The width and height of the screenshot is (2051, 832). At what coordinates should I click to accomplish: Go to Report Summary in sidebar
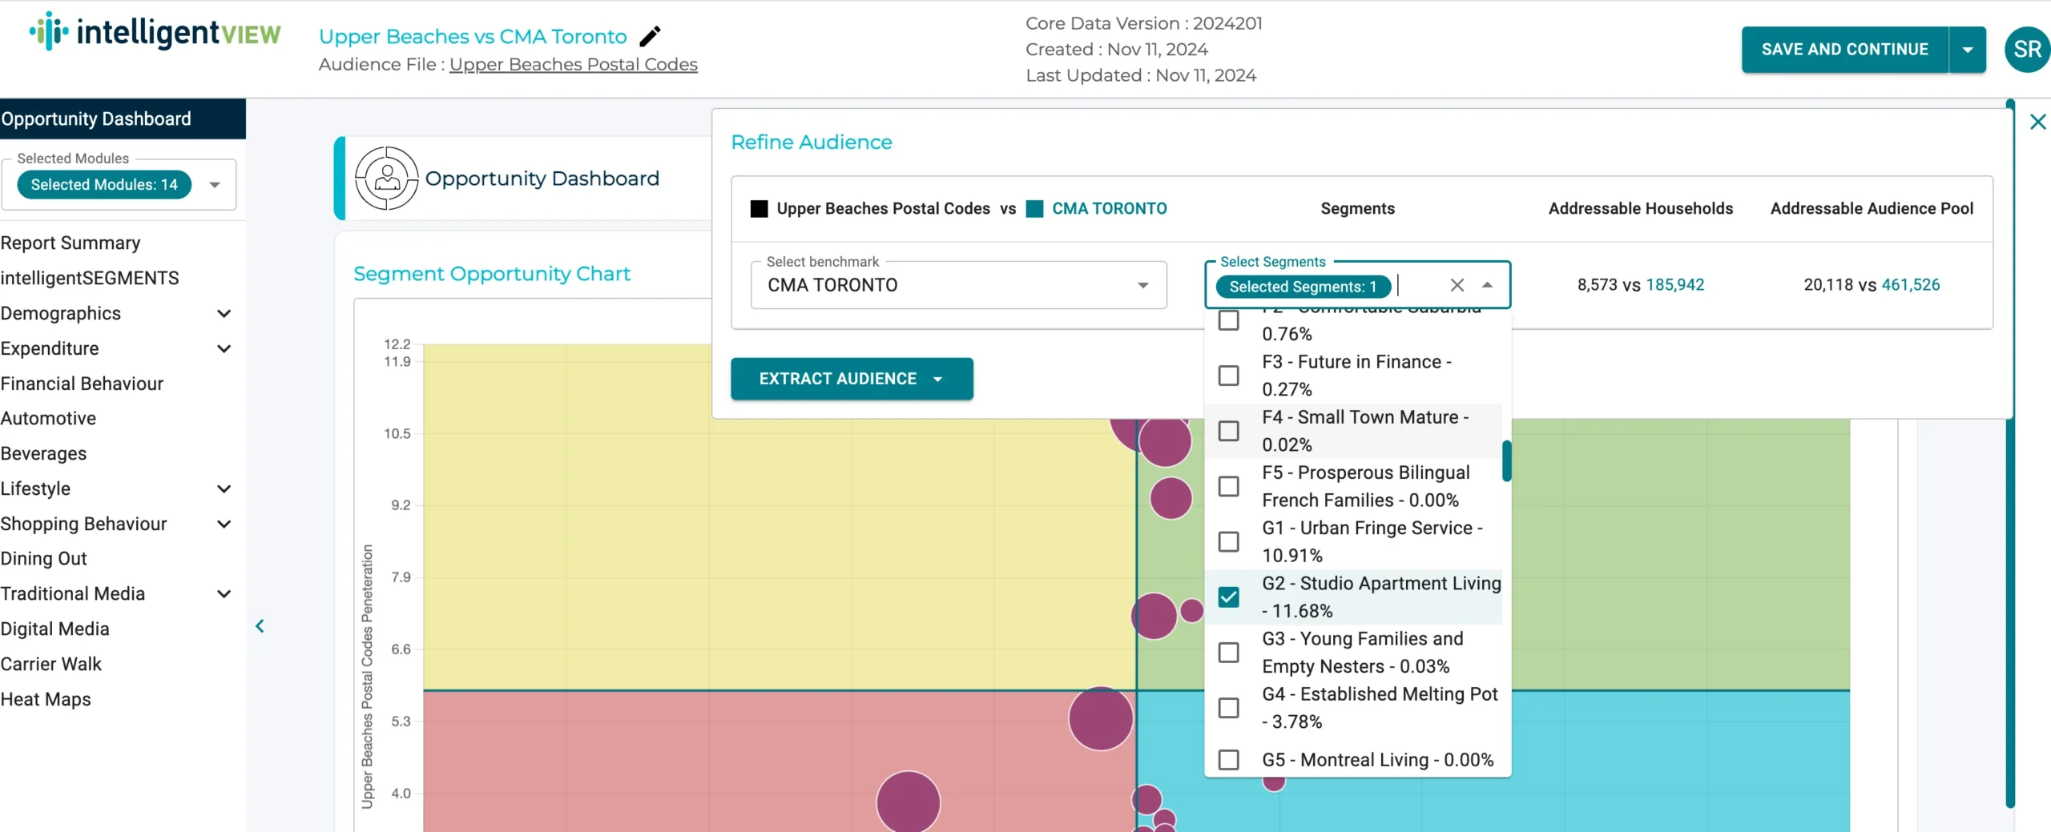71,243
